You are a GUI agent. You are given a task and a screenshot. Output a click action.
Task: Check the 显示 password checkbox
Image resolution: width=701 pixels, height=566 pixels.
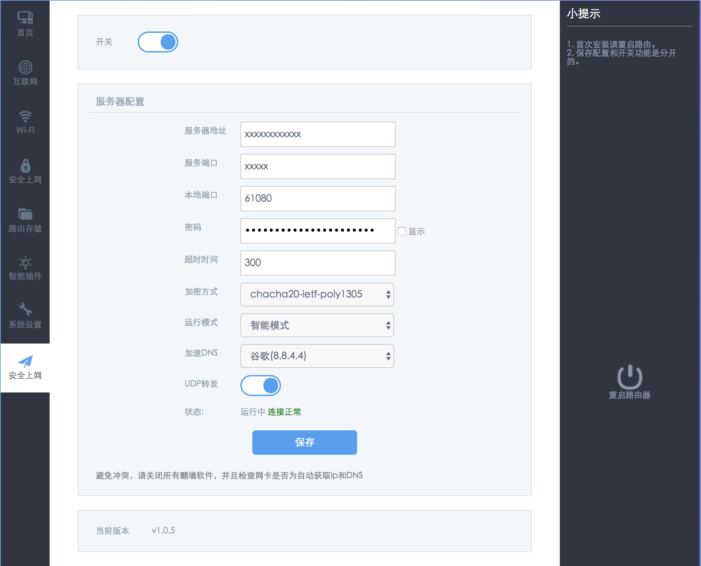402,231
